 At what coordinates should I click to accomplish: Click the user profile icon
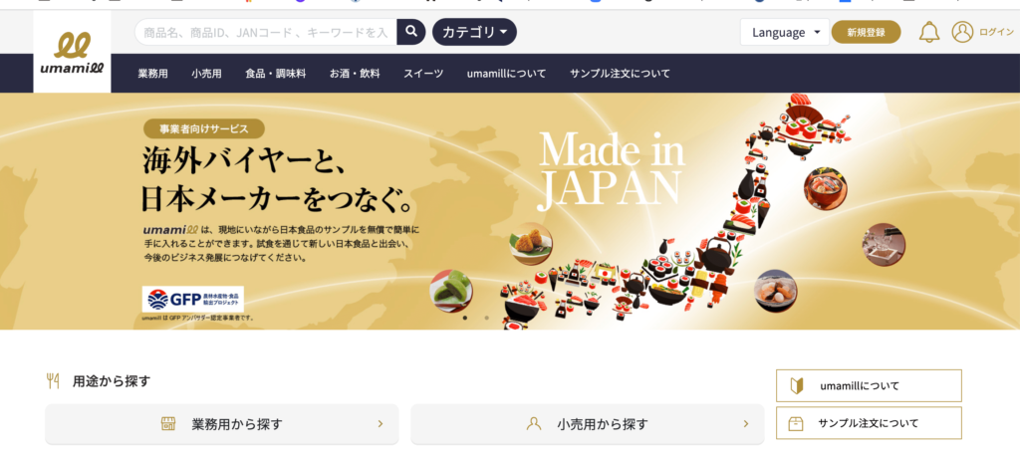[x=962, y=31]
